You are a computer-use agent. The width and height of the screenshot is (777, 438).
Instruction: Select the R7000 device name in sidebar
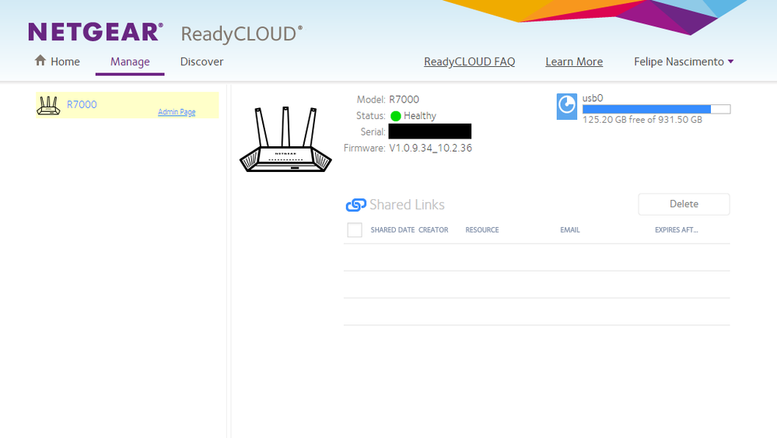pyautogui.click(x=82, y=104)
